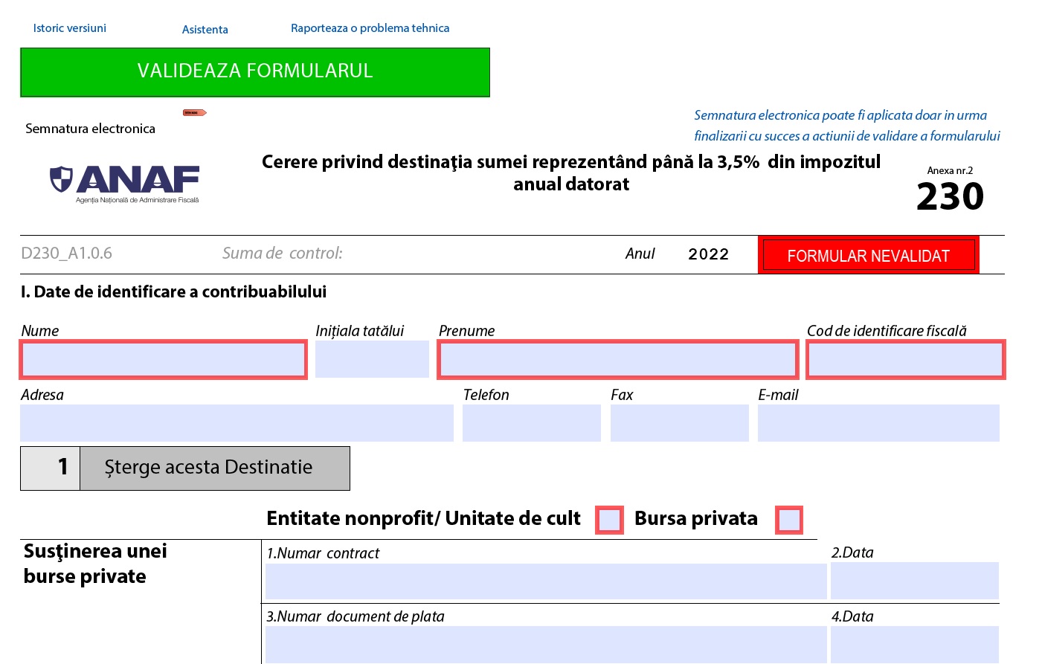Focus the Numar contract field

(x=545, y=581)
